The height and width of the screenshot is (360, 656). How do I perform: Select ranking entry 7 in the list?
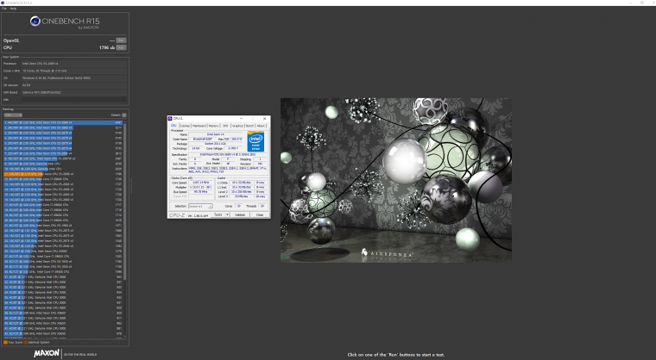(63, 153)
